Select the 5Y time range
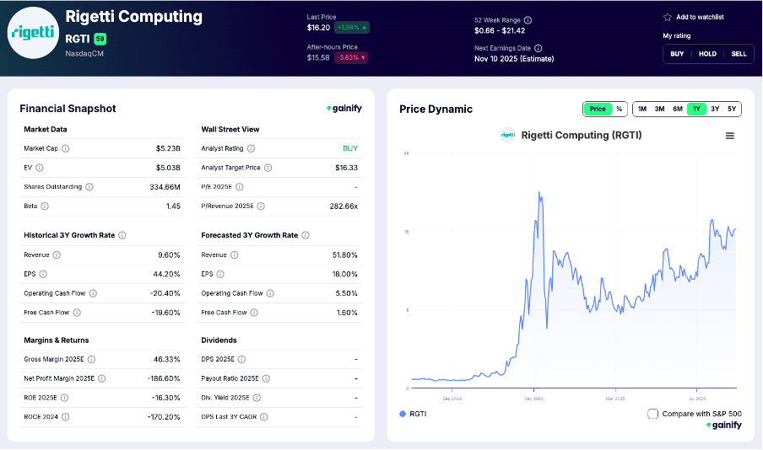Screen dimensions: 763x450 [732, 109]
